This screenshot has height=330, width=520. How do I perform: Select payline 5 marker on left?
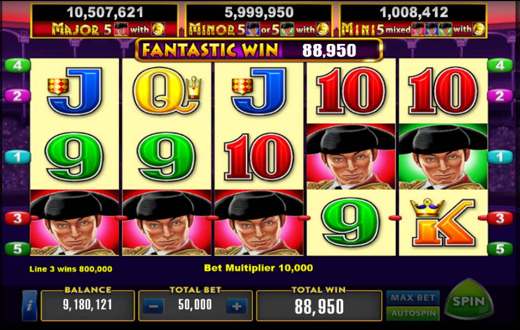coord(18,249)
